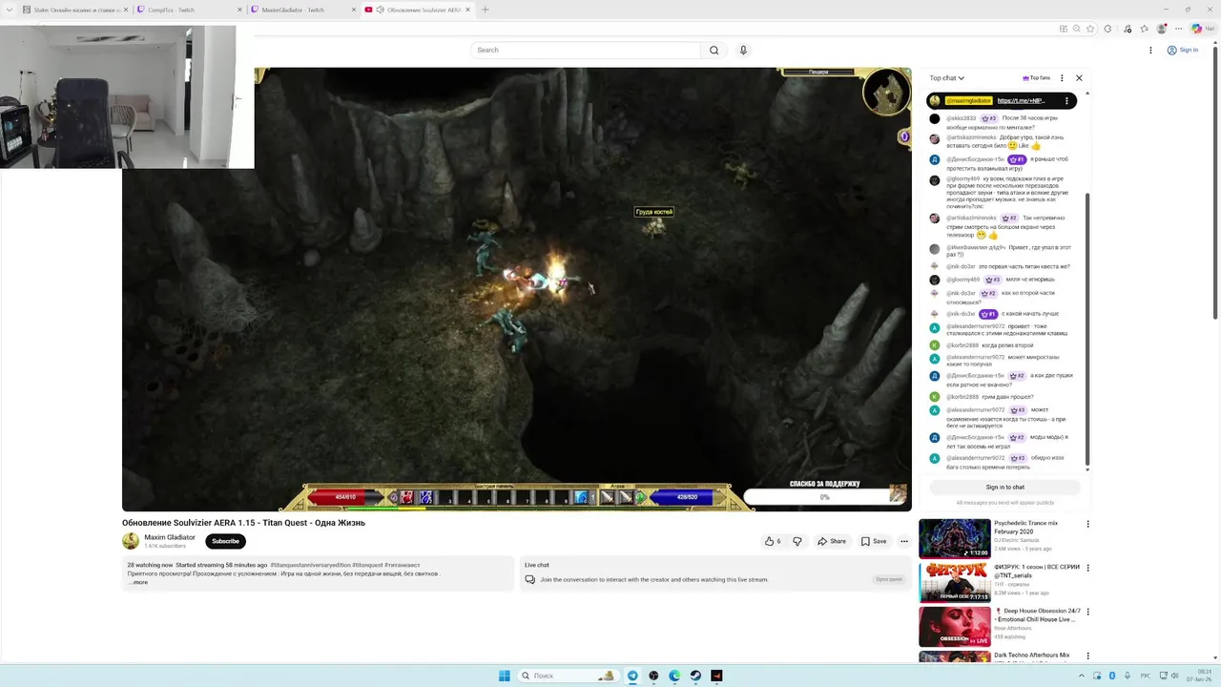Save the video to a playlist
1221x687 pixels.
point(874,541)
